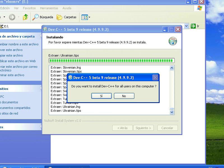This screenshot has height=168, width=224.
Task: Click the "Instalando" heading
Action: pyautogui.click(x=55, y=37)
